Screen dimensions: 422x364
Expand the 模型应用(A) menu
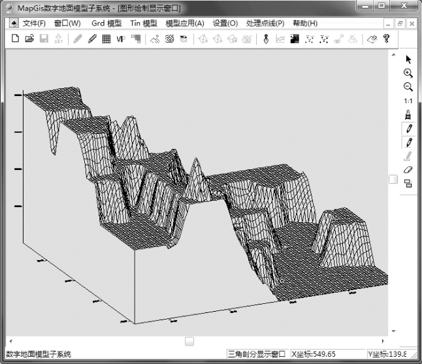(x=185, y=23)
